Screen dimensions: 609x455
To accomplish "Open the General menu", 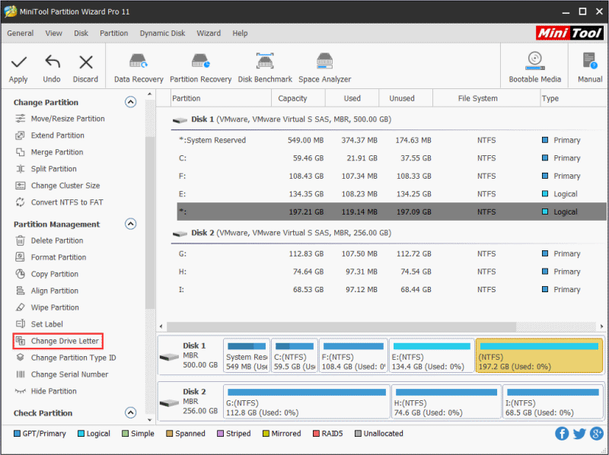I will point(21,33).
